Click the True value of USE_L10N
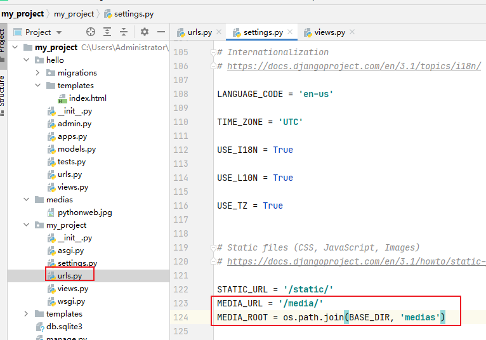 tap(283, 178)
